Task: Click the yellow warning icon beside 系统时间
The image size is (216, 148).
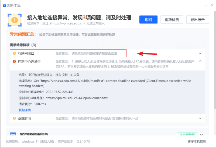Action: pyautogui.click(x=14, y=118)
